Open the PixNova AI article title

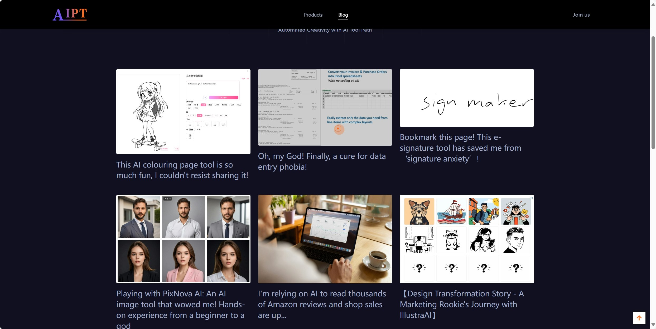[181, 309]
